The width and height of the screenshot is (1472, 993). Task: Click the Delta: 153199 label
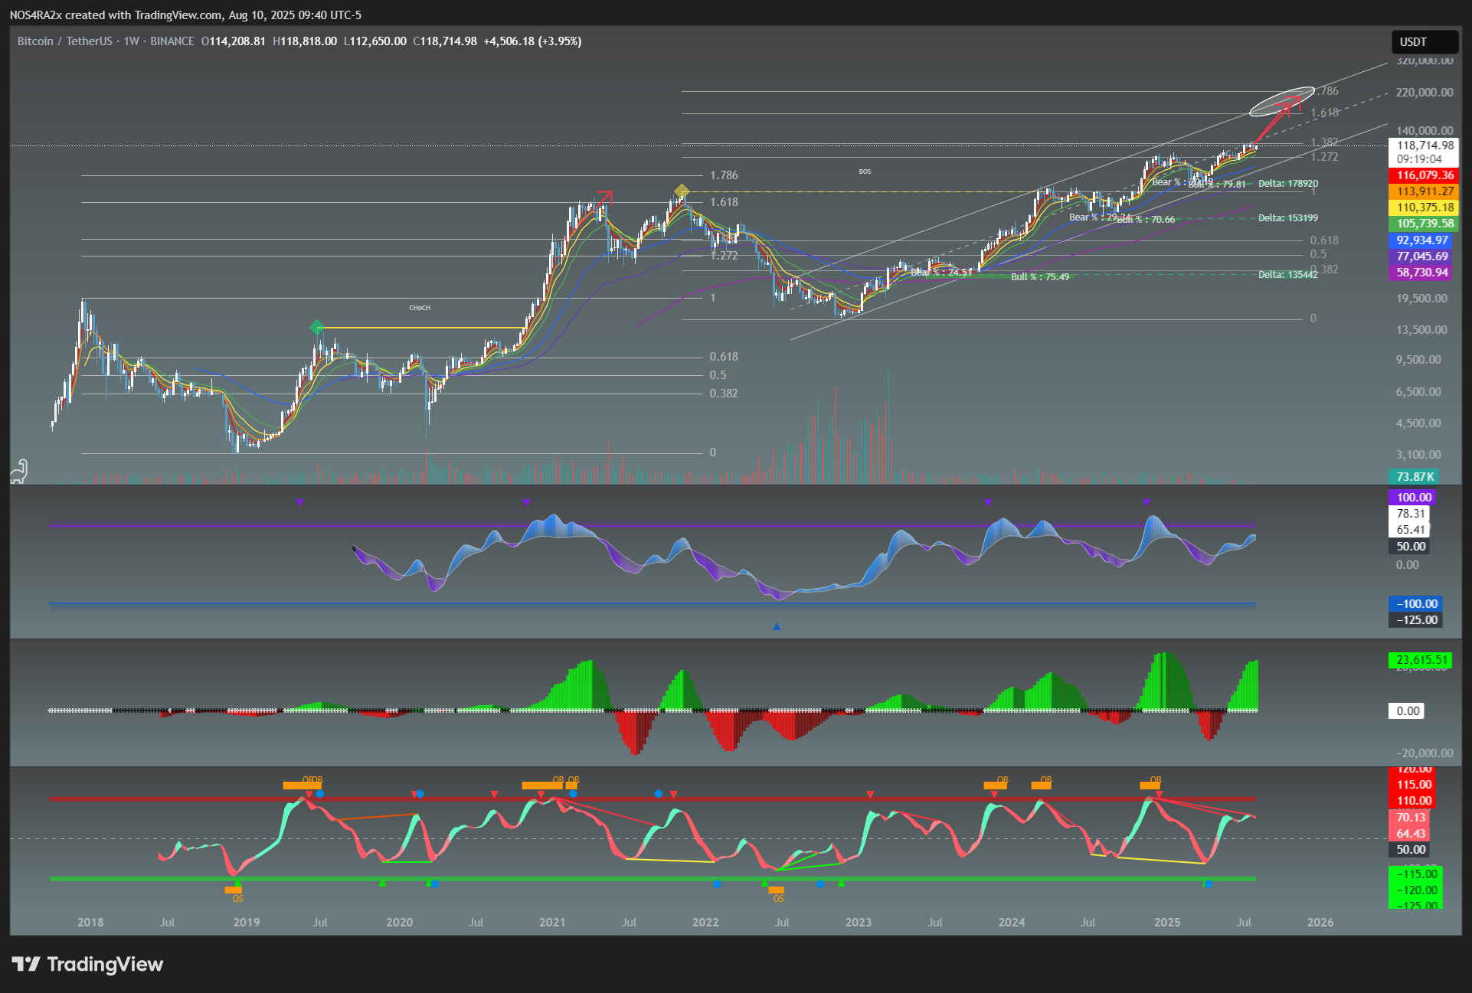(1288, 218)
